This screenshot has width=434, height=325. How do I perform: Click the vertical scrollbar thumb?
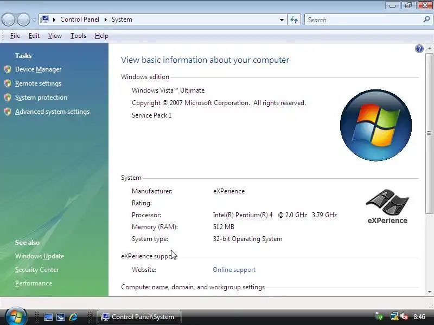[429, 133]
